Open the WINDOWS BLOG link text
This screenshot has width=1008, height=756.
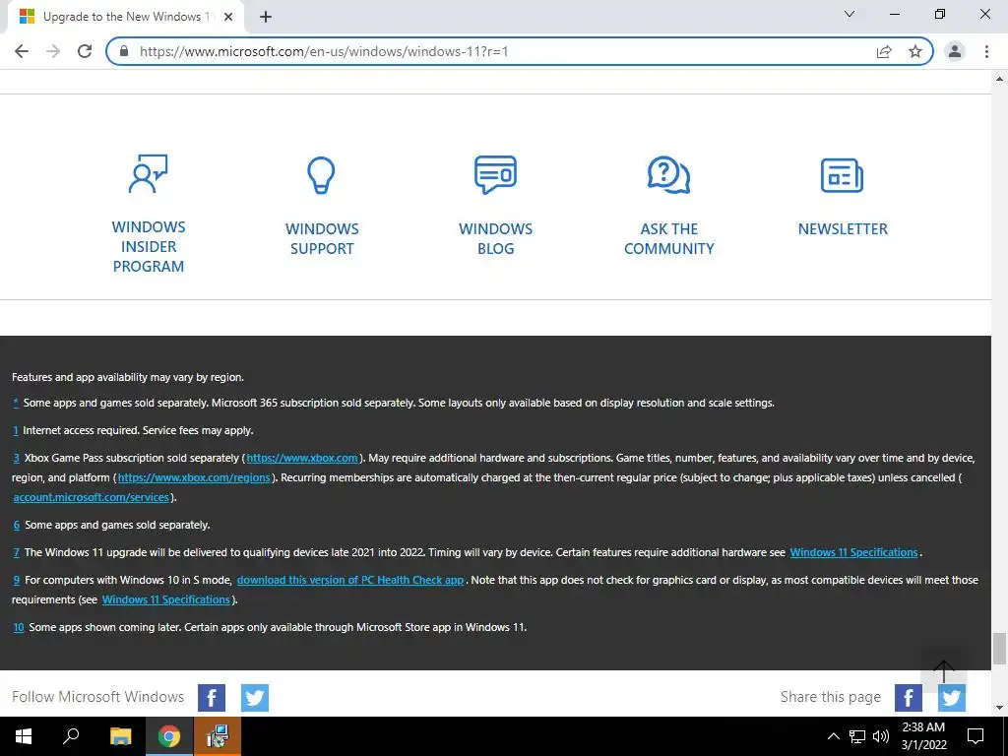tap(496, 238)
